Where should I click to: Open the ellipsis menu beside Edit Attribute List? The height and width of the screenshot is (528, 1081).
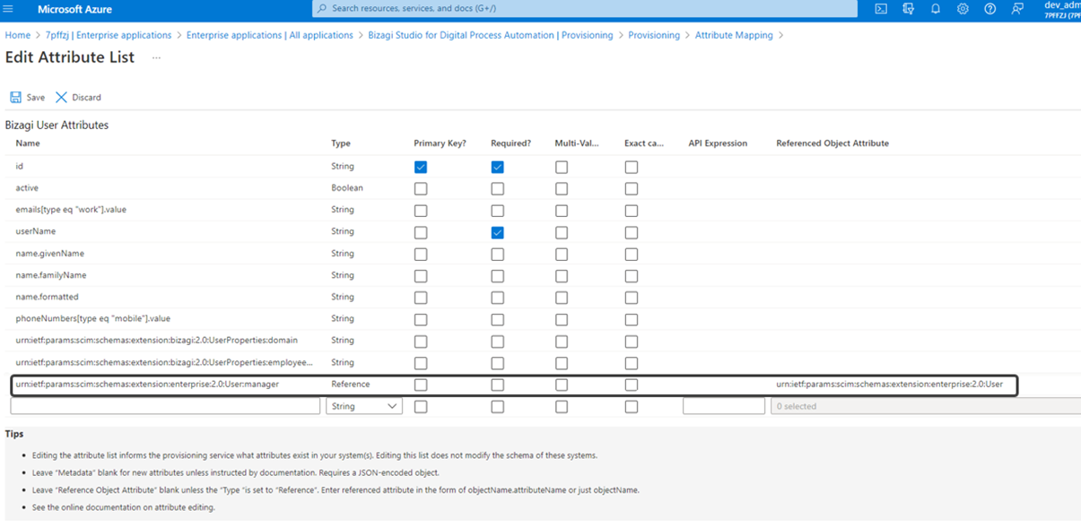tap(156, 57)
